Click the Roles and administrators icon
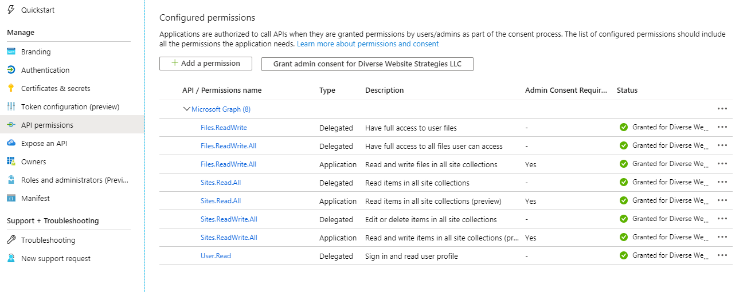Screen dimensions: 747x292 (x=11, y=180)
